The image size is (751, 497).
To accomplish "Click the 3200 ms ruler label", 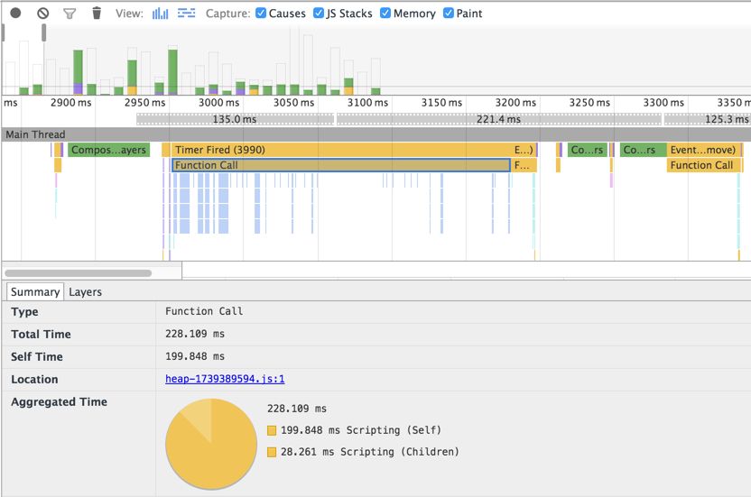I will click(515, 103).
